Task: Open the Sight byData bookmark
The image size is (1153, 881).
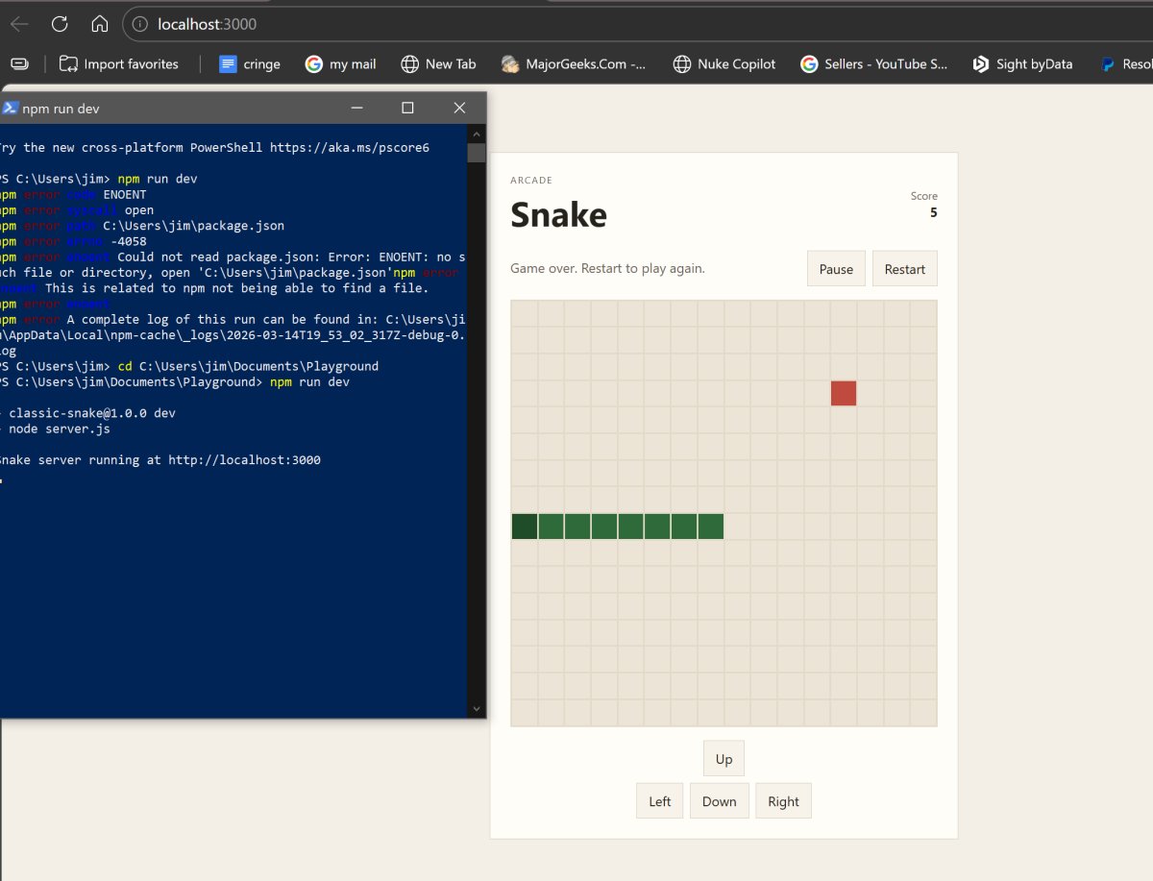Action: [1022, 64]
